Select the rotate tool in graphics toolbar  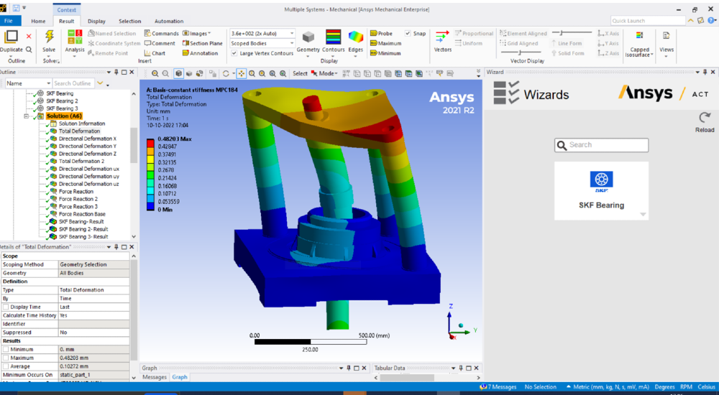tap(225, 73)
